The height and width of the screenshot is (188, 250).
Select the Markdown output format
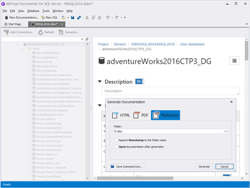click(x=165, y=115)
